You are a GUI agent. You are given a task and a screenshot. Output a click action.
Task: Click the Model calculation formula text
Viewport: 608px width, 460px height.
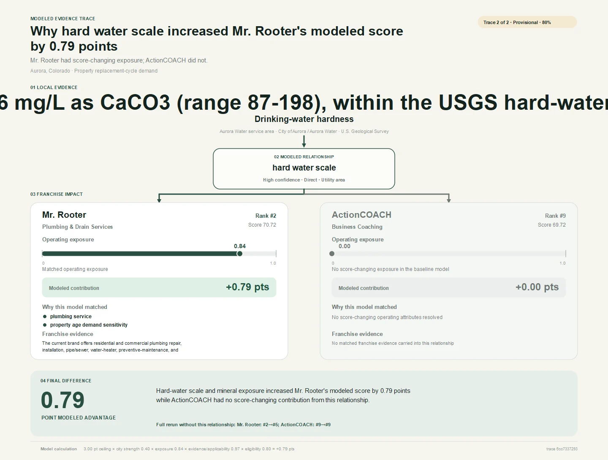(189, 449)
